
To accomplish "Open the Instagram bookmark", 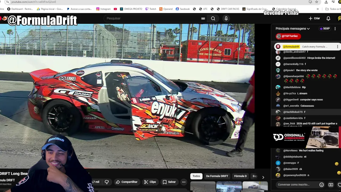I will click(103, 9).
